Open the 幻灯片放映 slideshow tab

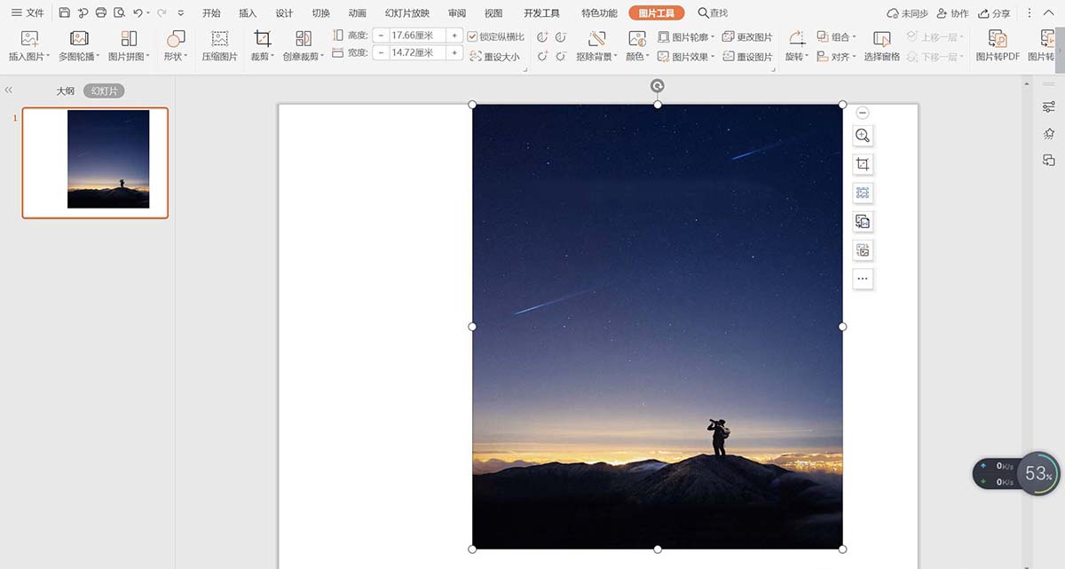[x=407, y=13]
